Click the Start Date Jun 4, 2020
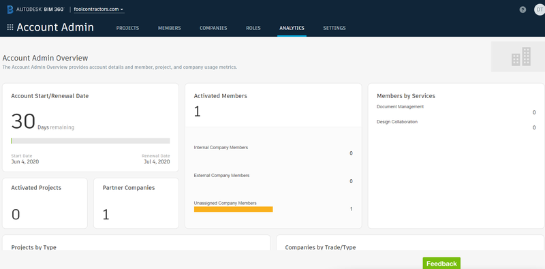Viewport: 545px width, 269px height. (x=25, y=159)
